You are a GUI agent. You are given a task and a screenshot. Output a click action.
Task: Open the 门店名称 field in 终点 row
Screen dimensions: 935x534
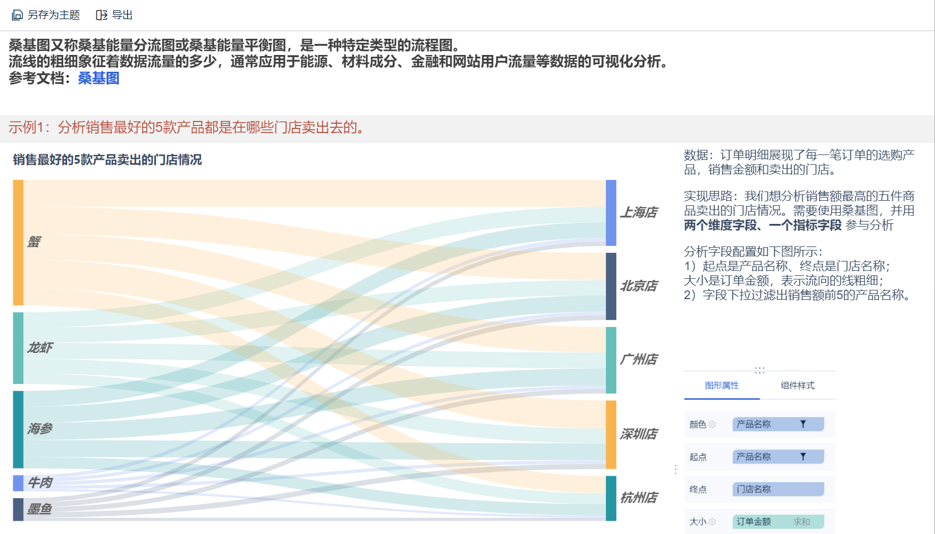coord(777,489)
